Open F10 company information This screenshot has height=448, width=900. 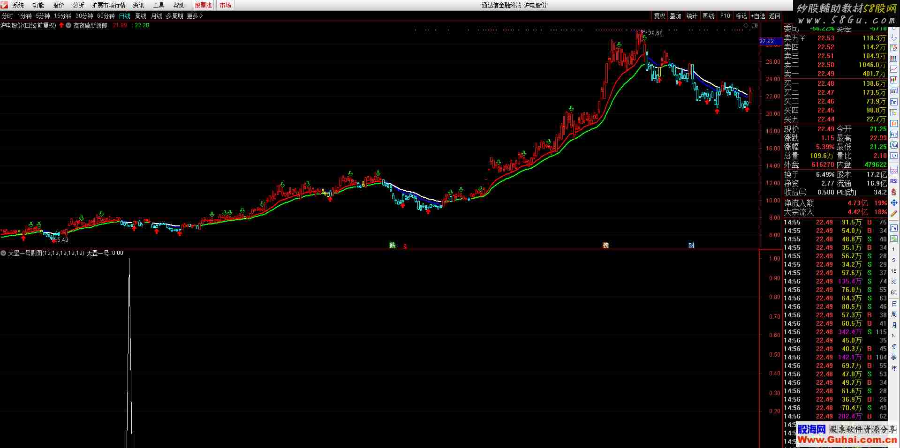pos(725,16)
